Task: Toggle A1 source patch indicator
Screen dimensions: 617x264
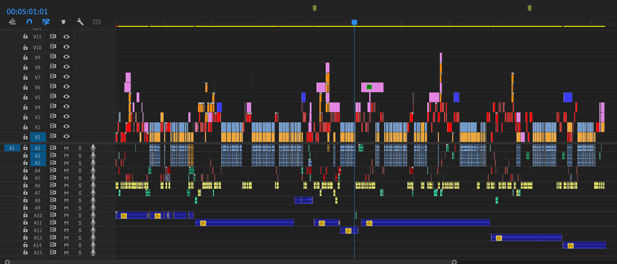Action: point(12,148)
